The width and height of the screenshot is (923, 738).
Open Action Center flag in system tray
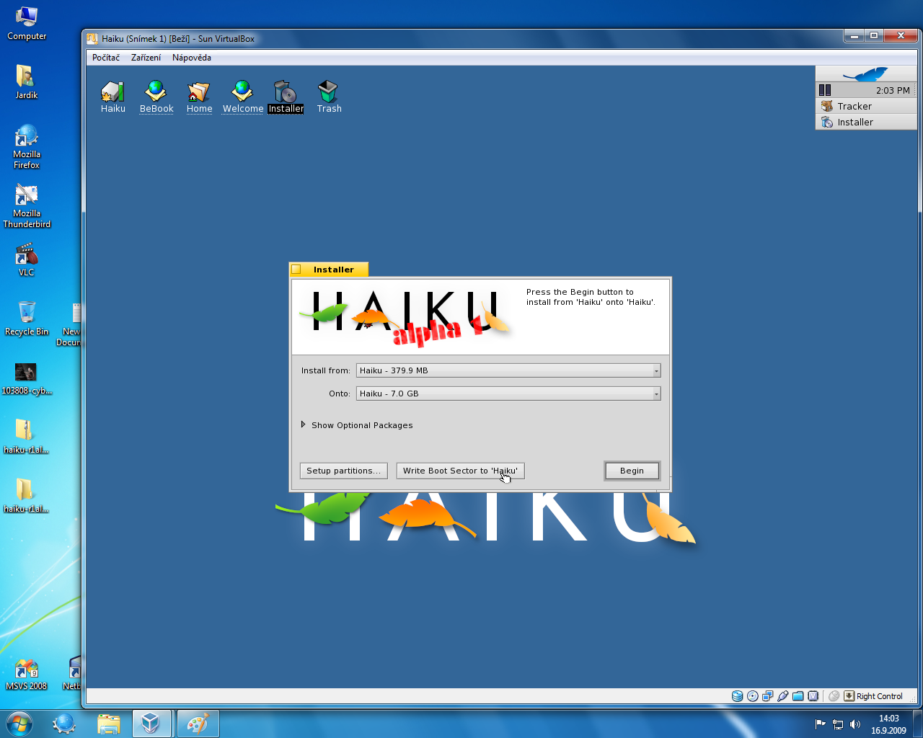click(820, 724)
